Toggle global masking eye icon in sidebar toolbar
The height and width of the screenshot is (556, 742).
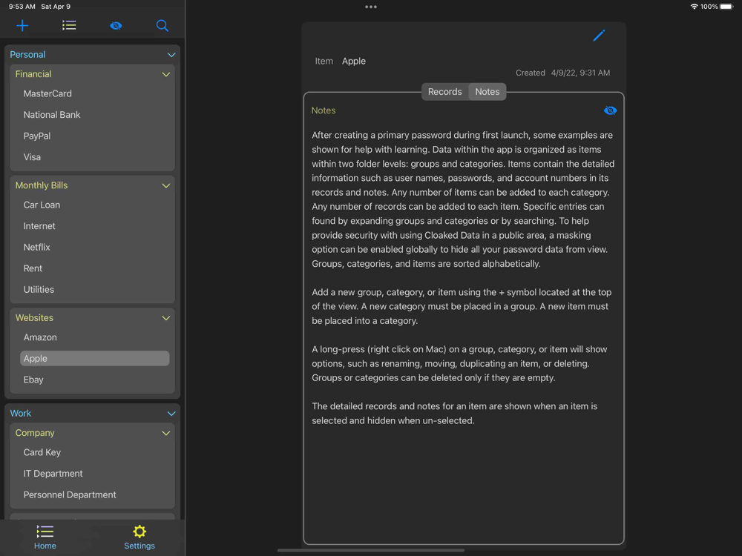116,25
